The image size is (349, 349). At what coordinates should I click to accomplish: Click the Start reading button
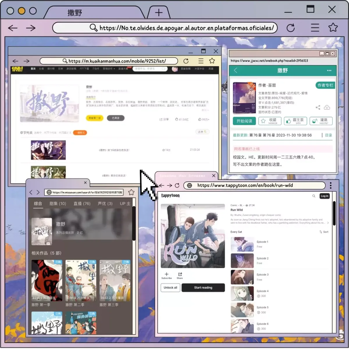tap(203, 288)
